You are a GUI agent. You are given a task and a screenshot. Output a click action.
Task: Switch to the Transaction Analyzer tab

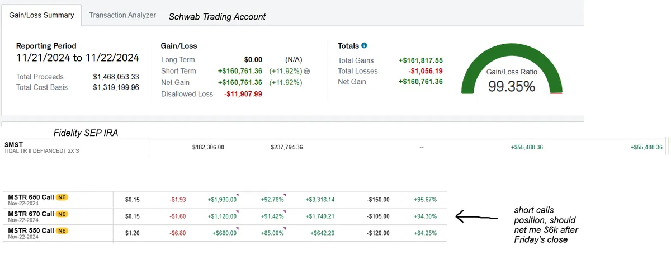click(x=122, y=15)
